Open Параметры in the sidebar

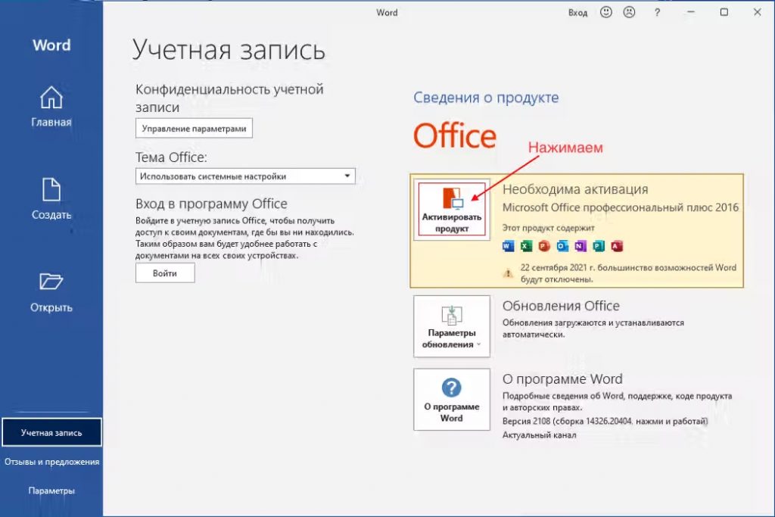point(50,490)
